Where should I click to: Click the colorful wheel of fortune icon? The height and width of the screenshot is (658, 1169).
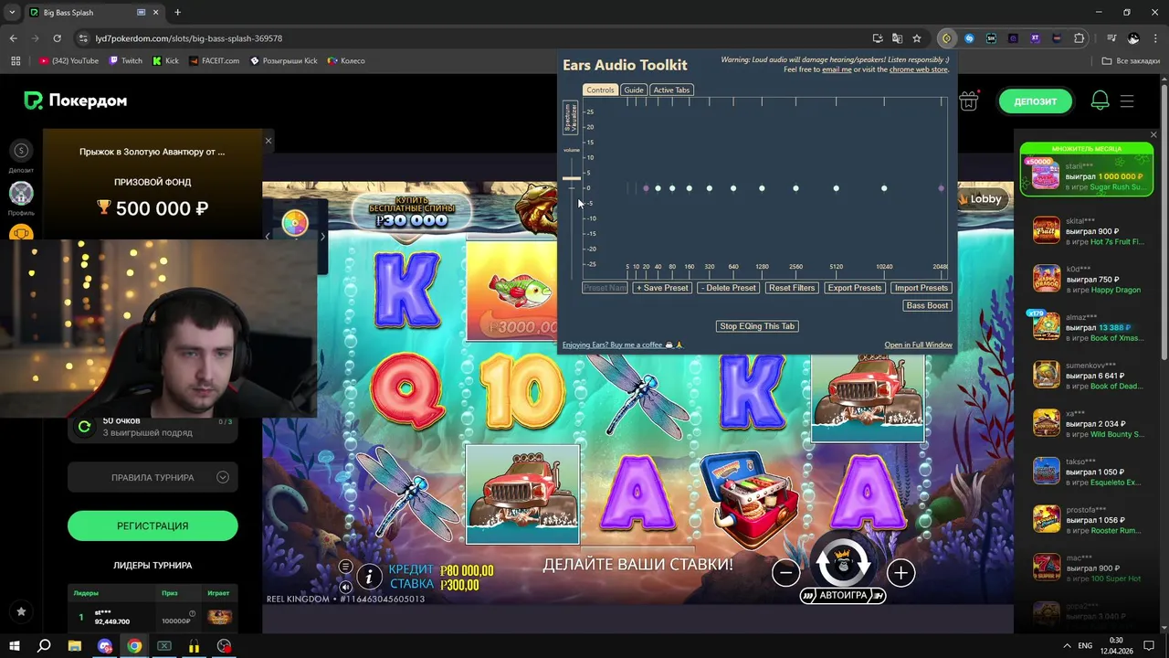tap(295, 223)
